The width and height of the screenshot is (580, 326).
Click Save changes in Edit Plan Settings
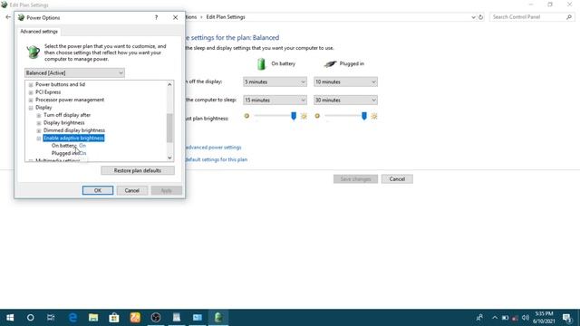pyautogui.click(x=355, y=179)
